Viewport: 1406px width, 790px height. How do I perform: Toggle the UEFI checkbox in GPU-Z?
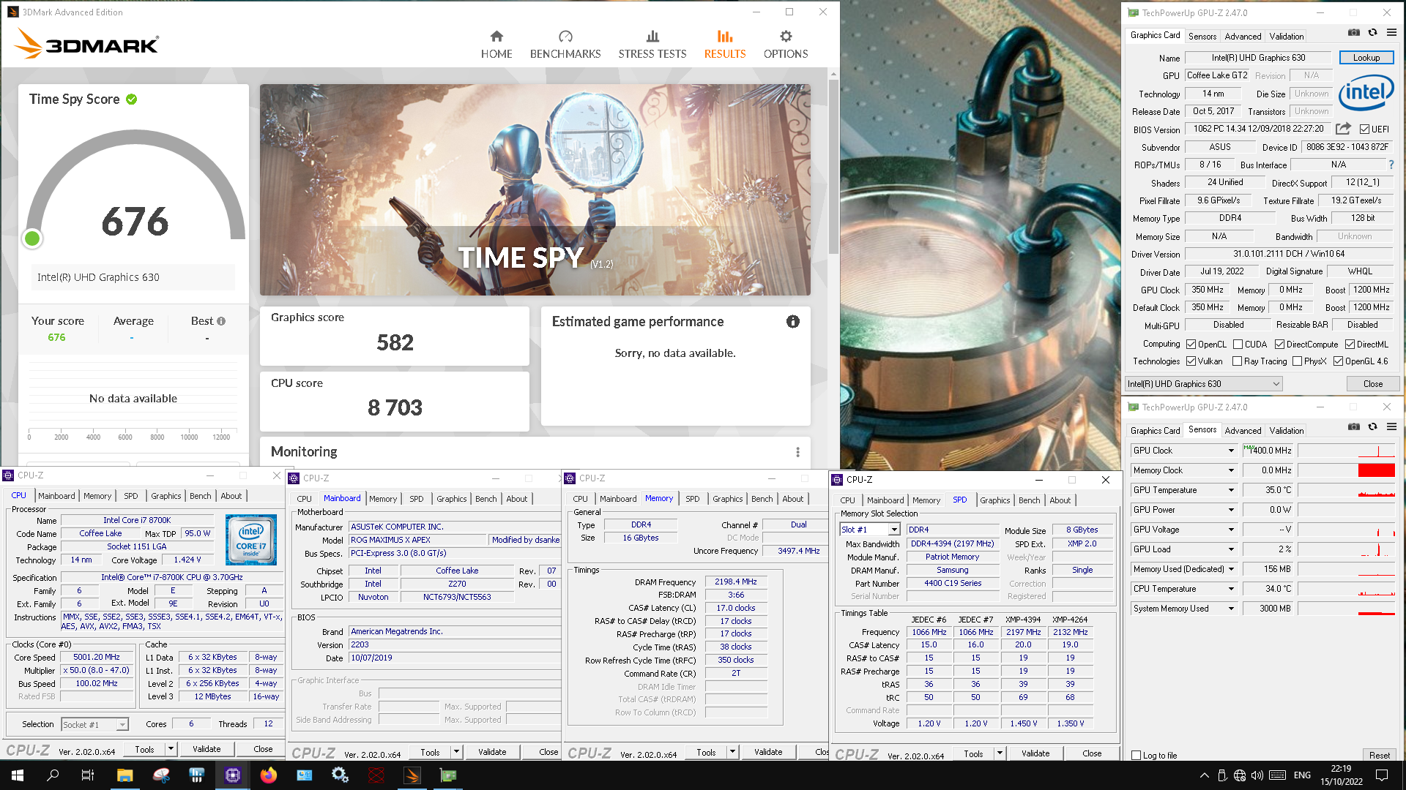[1364, 129]
